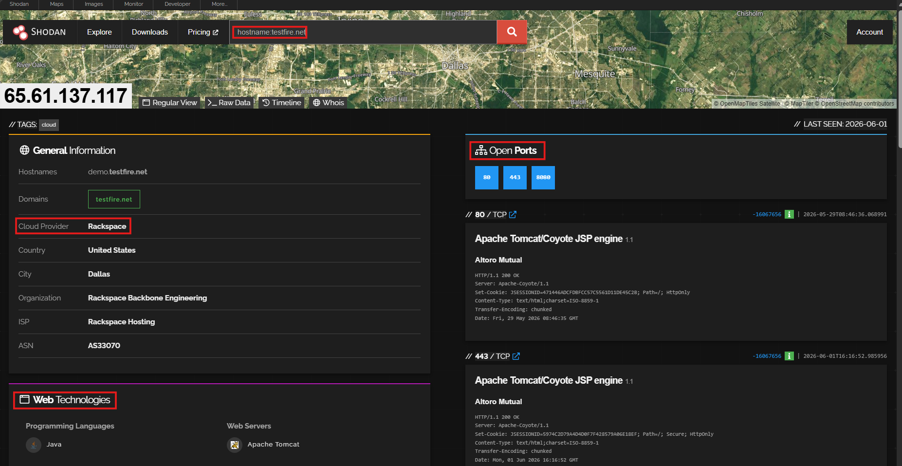902x466 pixels.
Task: Open the Timeline tab
Action: click(x=282, y=103)
